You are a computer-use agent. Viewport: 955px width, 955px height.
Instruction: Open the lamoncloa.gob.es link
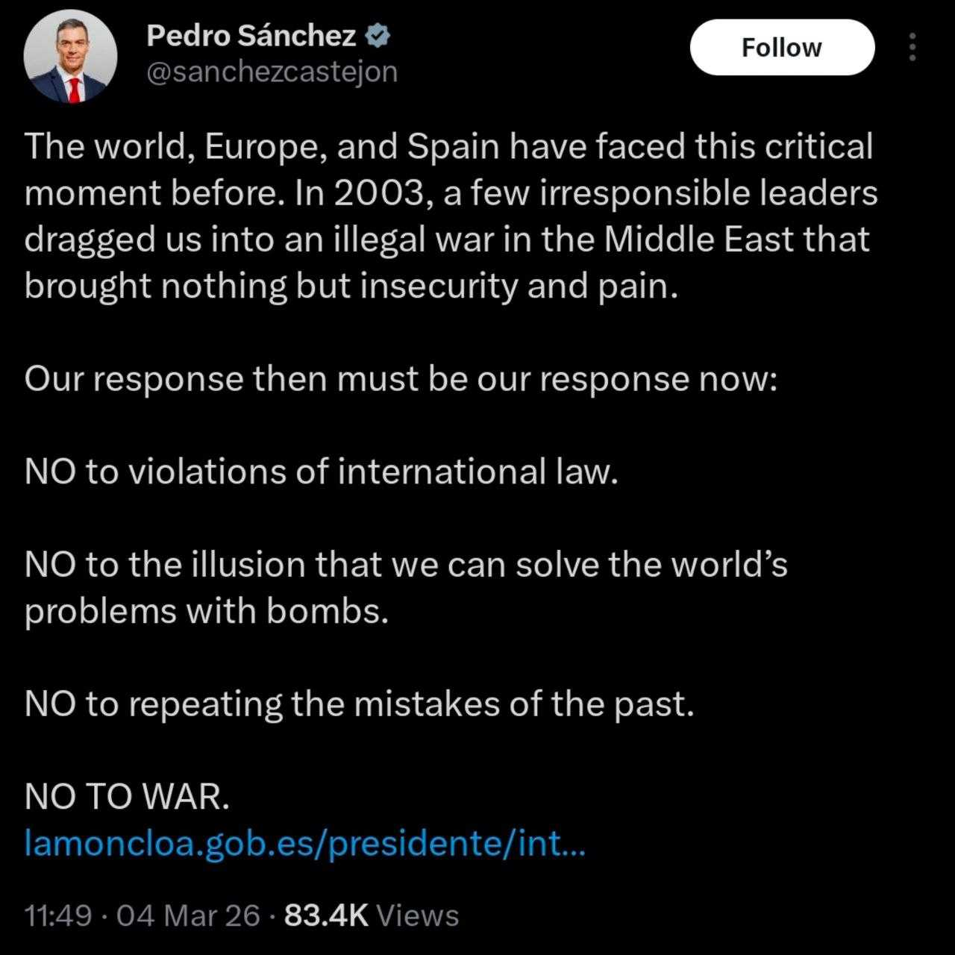[304, 844]
